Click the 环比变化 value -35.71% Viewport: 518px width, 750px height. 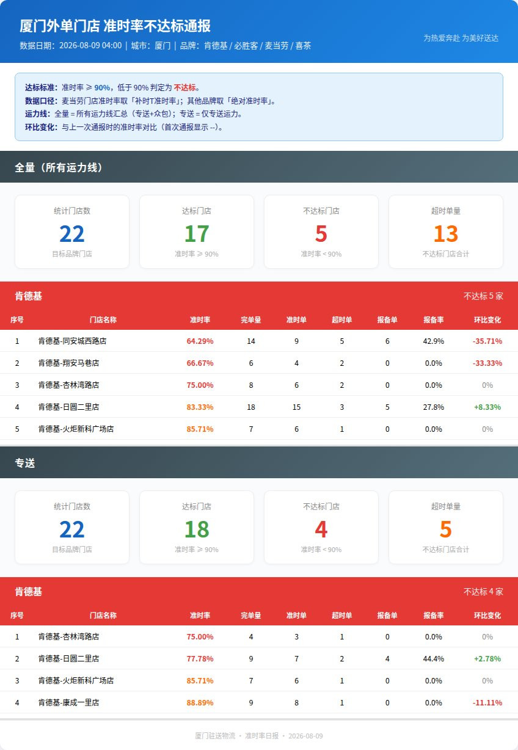pyautogui.click(x=487, y=341)
